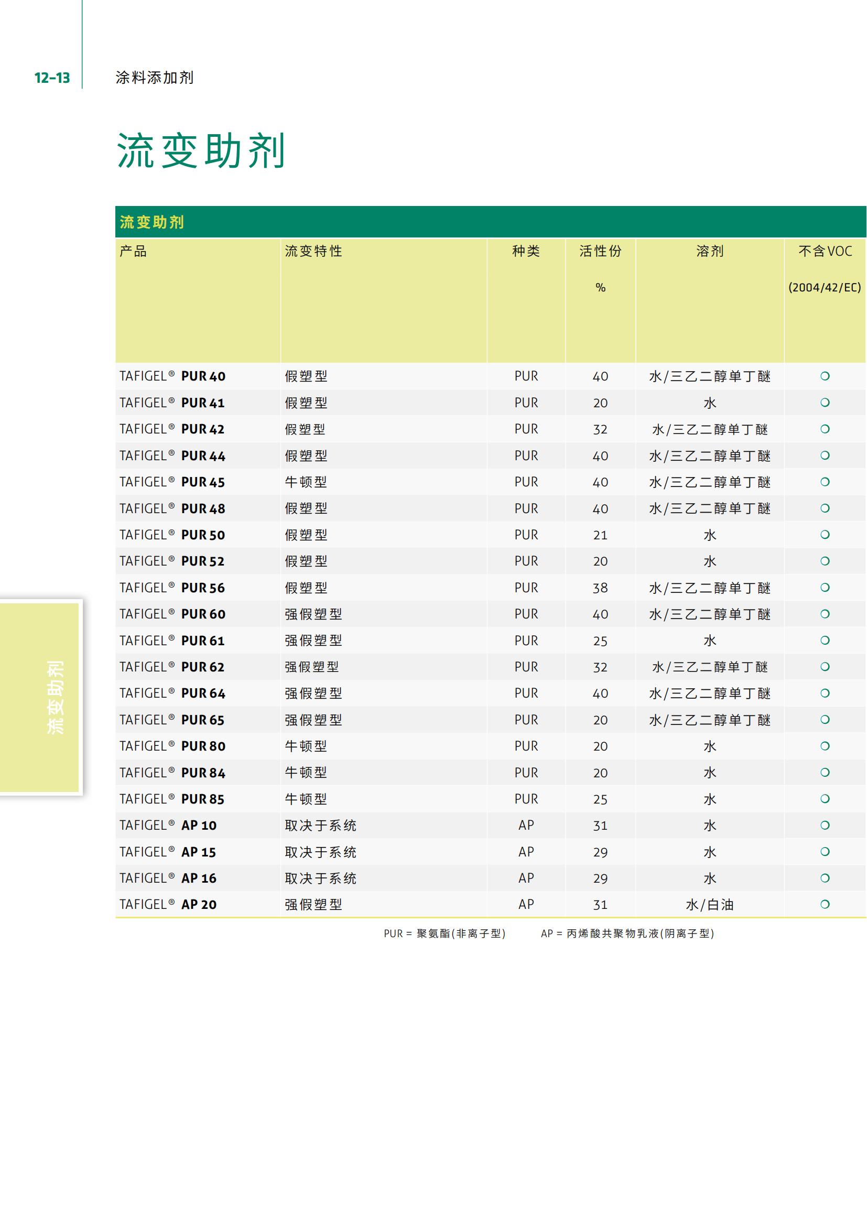Select product name TAFIGEL PUR 62
This screenshot has width=867, height=1226.
[x=172, y=667]
